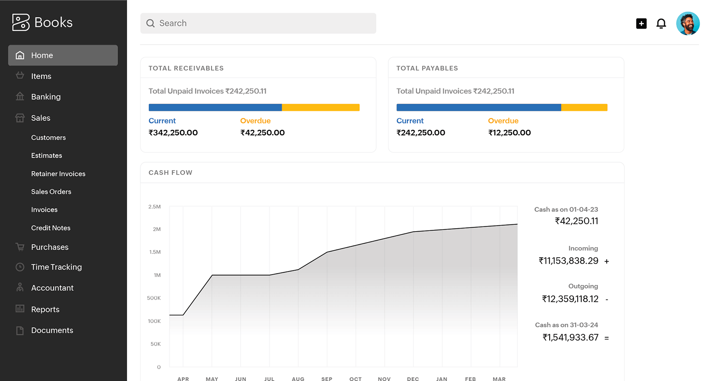The width and height of the screenshot is (714, 381).
Task: Open Credit Notes under Sales
Action: coord(51,228)
